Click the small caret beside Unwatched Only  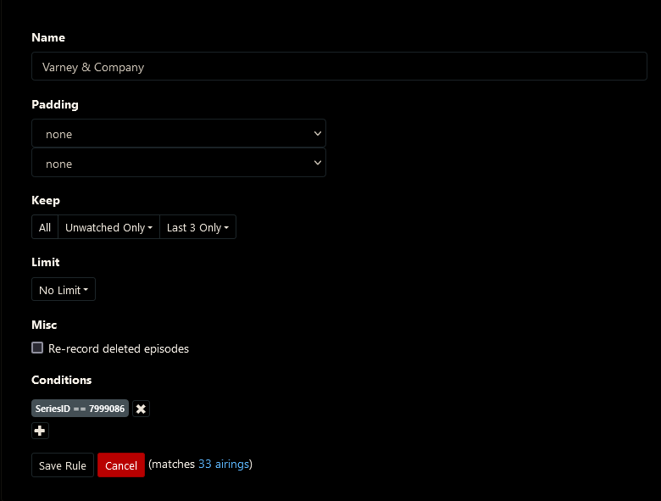click(150, 228)
